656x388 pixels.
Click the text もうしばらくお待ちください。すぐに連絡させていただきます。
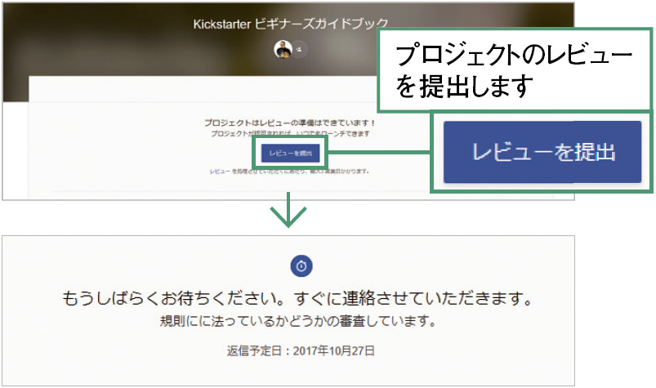pyautogui.click(x=297, y=298)
